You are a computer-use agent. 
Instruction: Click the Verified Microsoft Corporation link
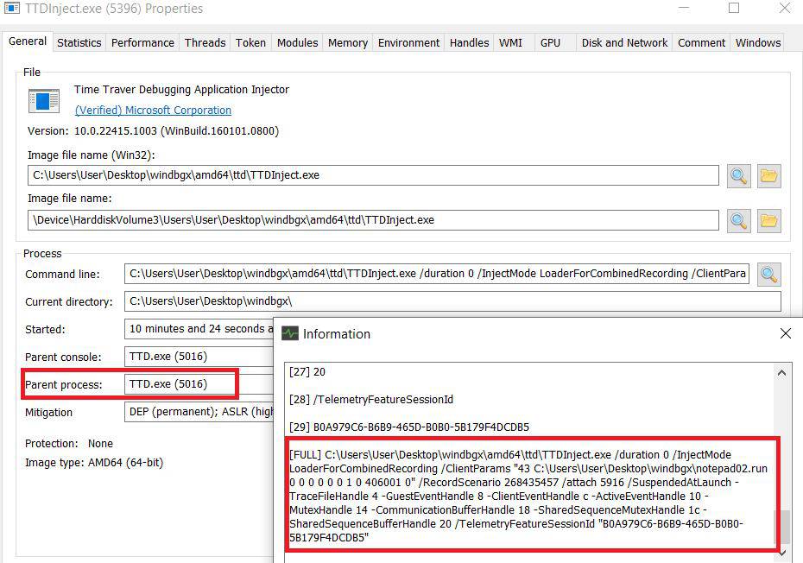[153, 110]
